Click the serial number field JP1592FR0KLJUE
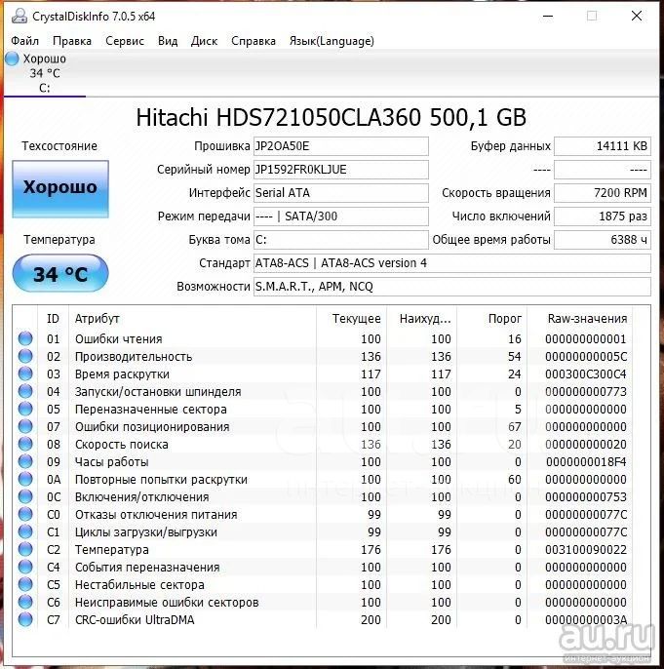 click(x=340, y=170)
